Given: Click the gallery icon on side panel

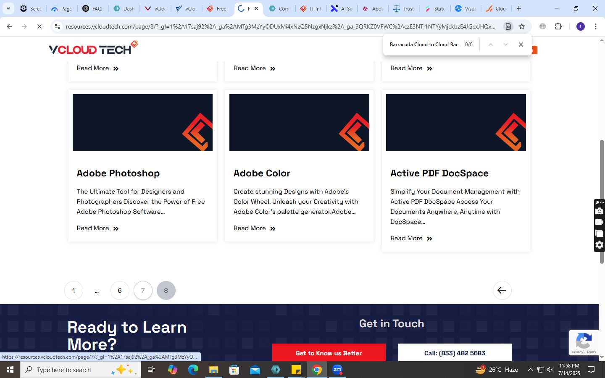Looking at the screenshot, I should [x=600, y=234].
